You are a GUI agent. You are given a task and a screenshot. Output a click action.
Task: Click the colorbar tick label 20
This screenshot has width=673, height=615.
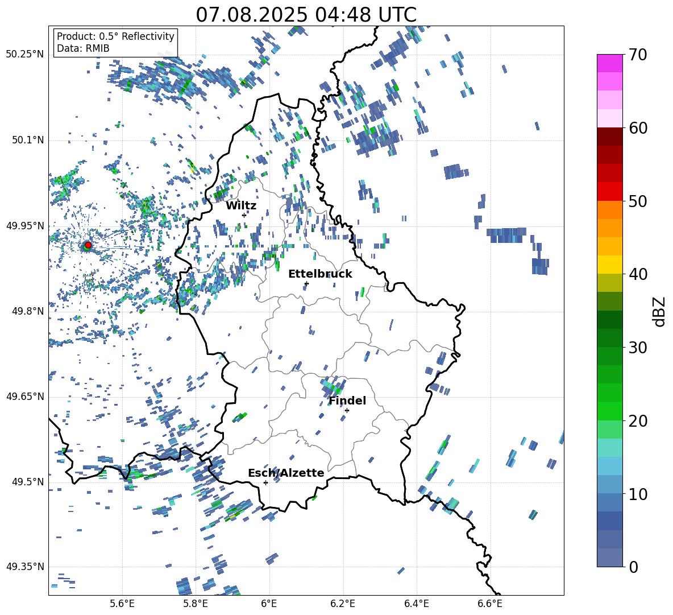[638, 420]
